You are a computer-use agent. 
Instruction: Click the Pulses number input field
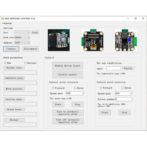coord(124,99)
